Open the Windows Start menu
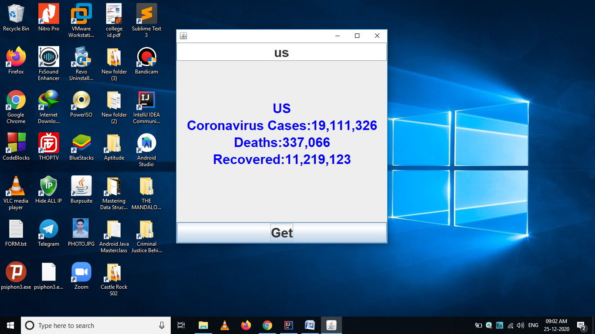Image resolution: width=595 pixels, height=334 pixels. 10,325
